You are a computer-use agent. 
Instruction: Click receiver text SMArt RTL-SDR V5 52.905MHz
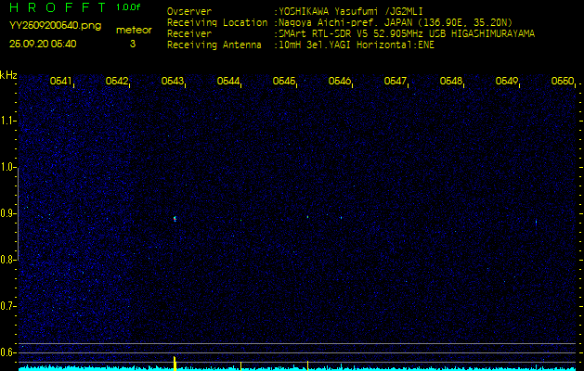(x=353, y=34)
